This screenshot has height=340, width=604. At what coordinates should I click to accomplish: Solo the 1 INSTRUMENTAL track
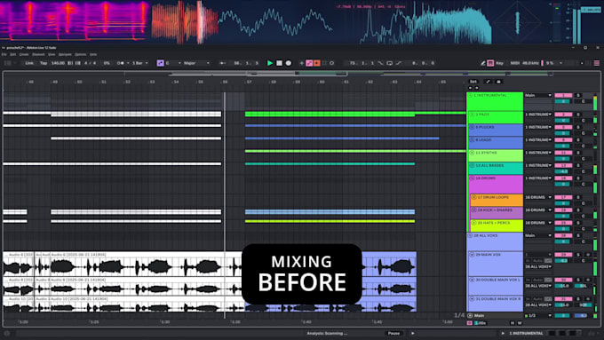coord(578,95)
